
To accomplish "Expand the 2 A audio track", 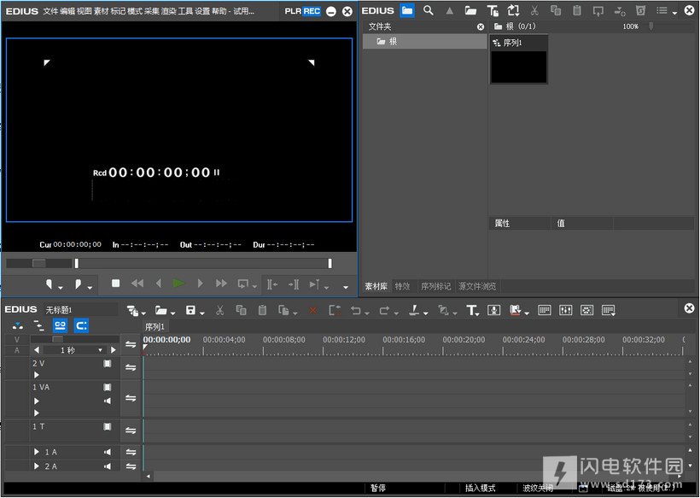I will point(37,466).
